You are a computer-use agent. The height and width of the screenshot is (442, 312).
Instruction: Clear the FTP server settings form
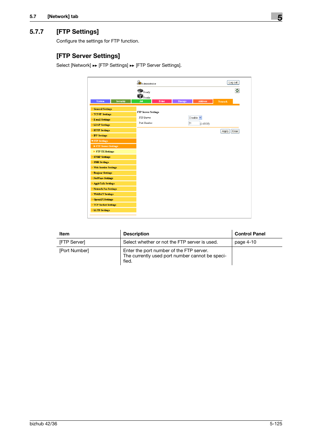point(235,131)
